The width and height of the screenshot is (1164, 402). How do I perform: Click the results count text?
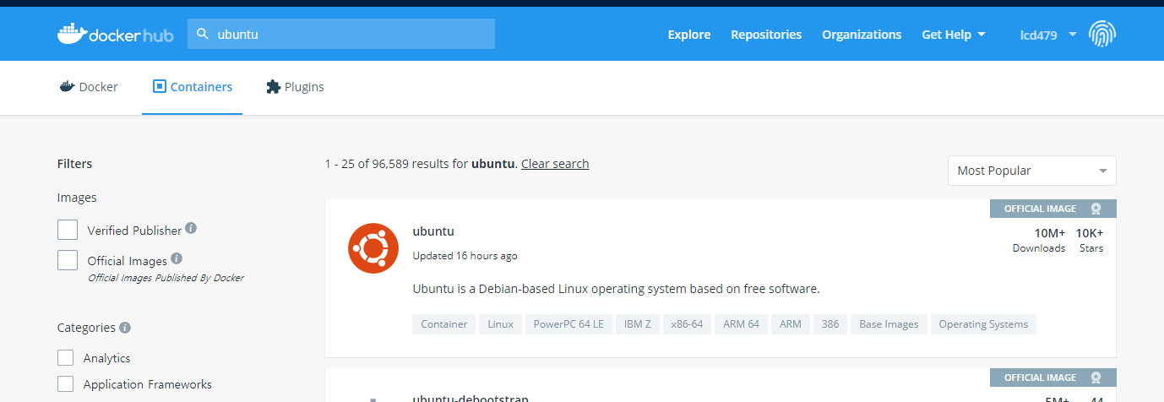pyautogui.click(x=420, y=164)
